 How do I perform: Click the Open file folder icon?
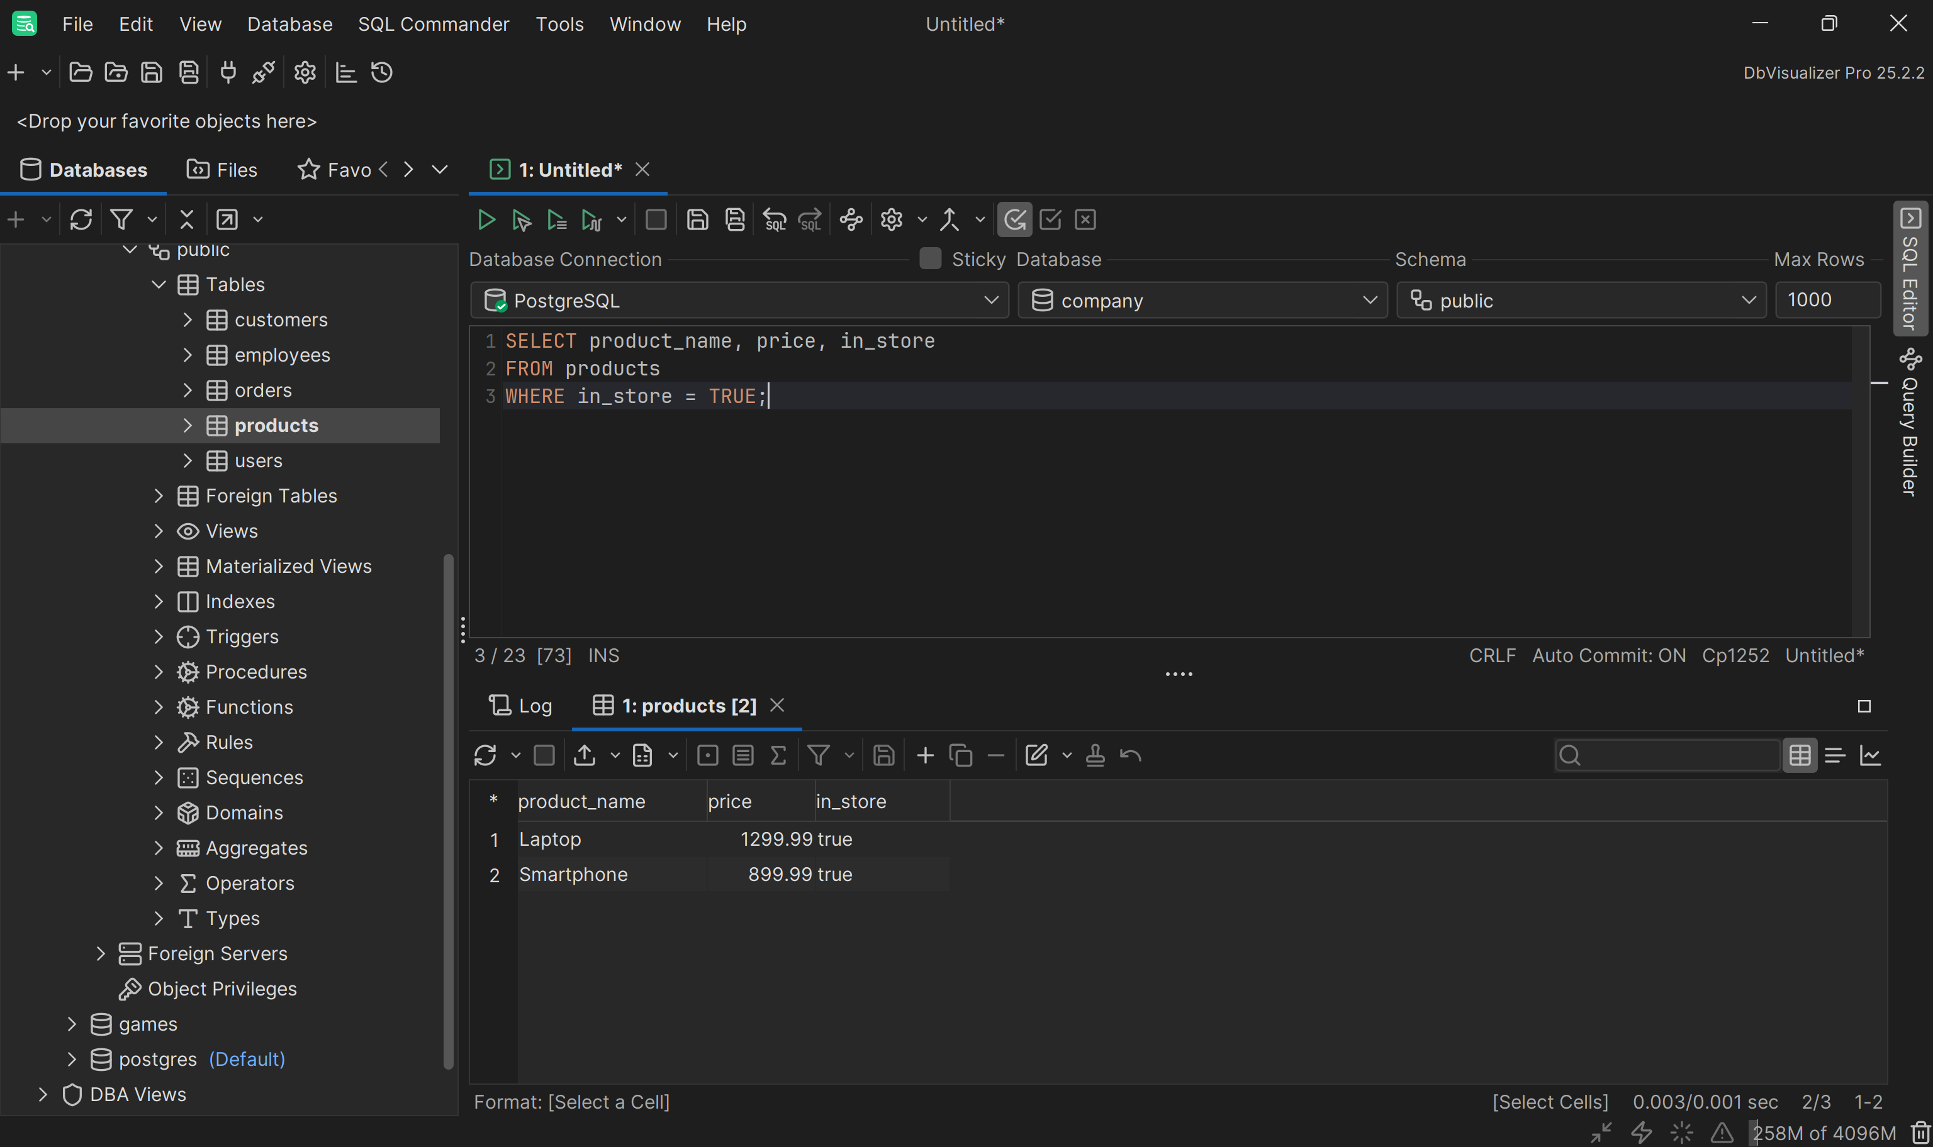[81, 73]
